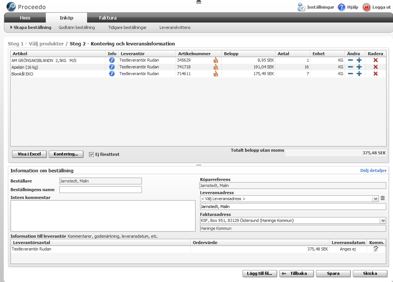Focus Intern kommentar text area
The height and width of the screenshot is (282, 393).
pos(103,216)
